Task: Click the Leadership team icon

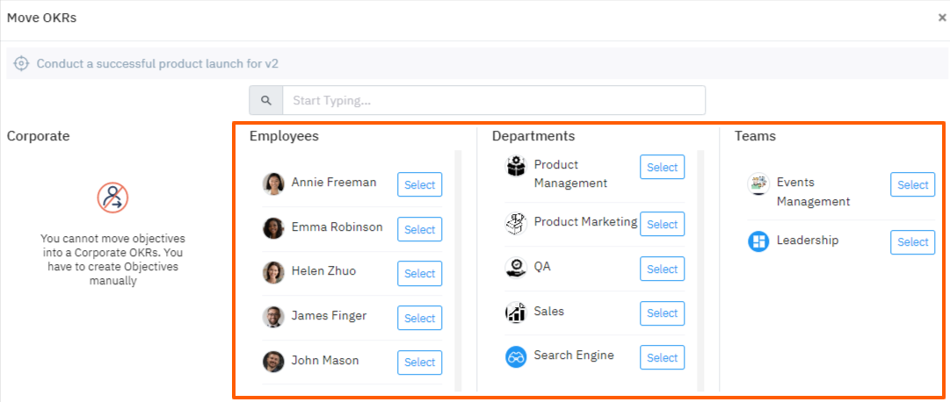Action: coord(758,241)
